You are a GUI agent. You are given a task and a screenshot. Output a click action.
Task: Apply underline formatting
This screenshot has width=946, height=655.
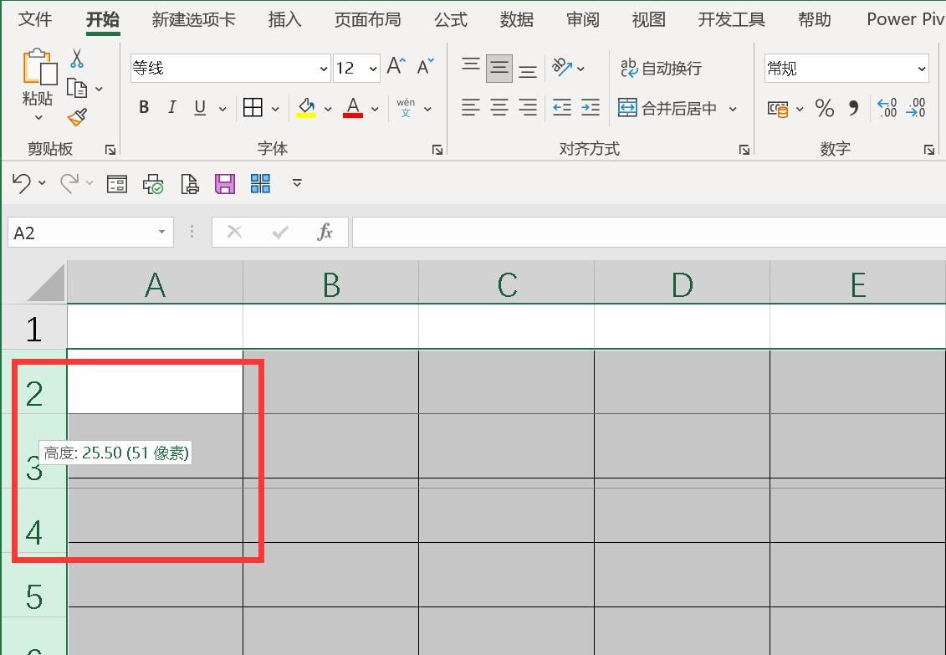click(198, 107)
